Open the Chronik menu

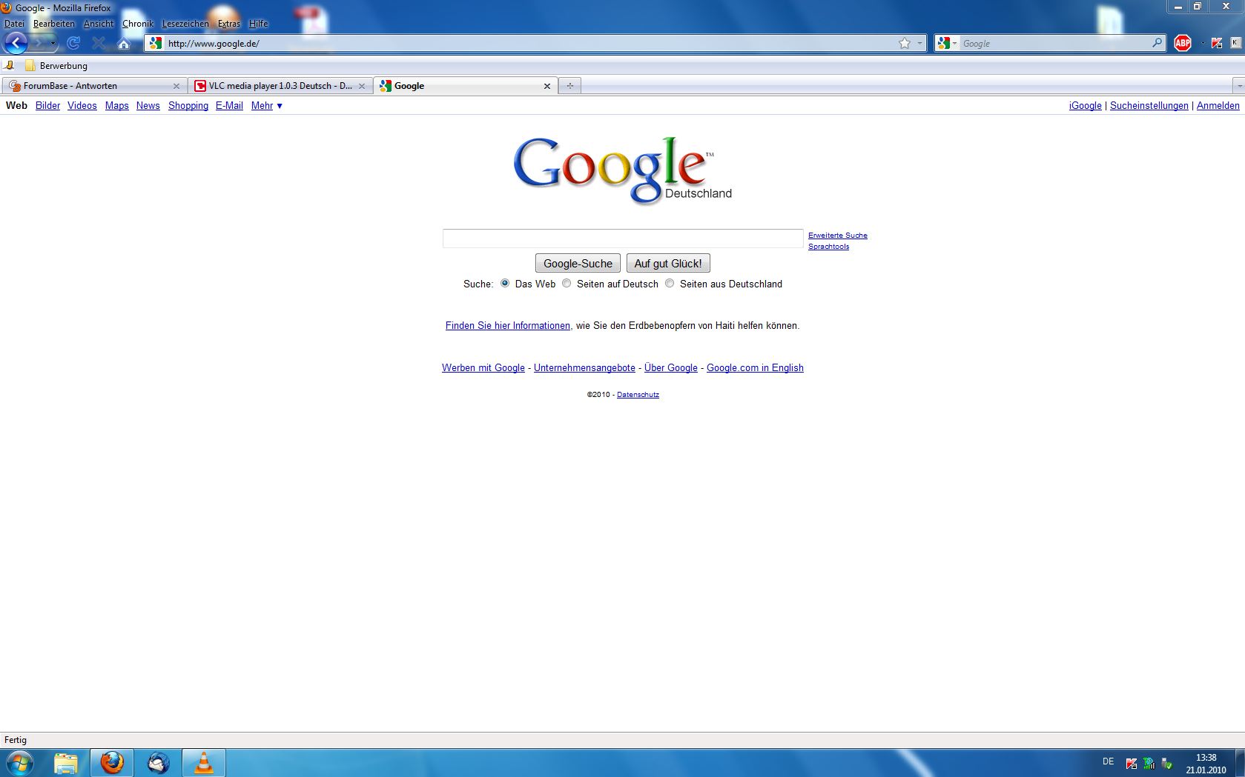138,24
